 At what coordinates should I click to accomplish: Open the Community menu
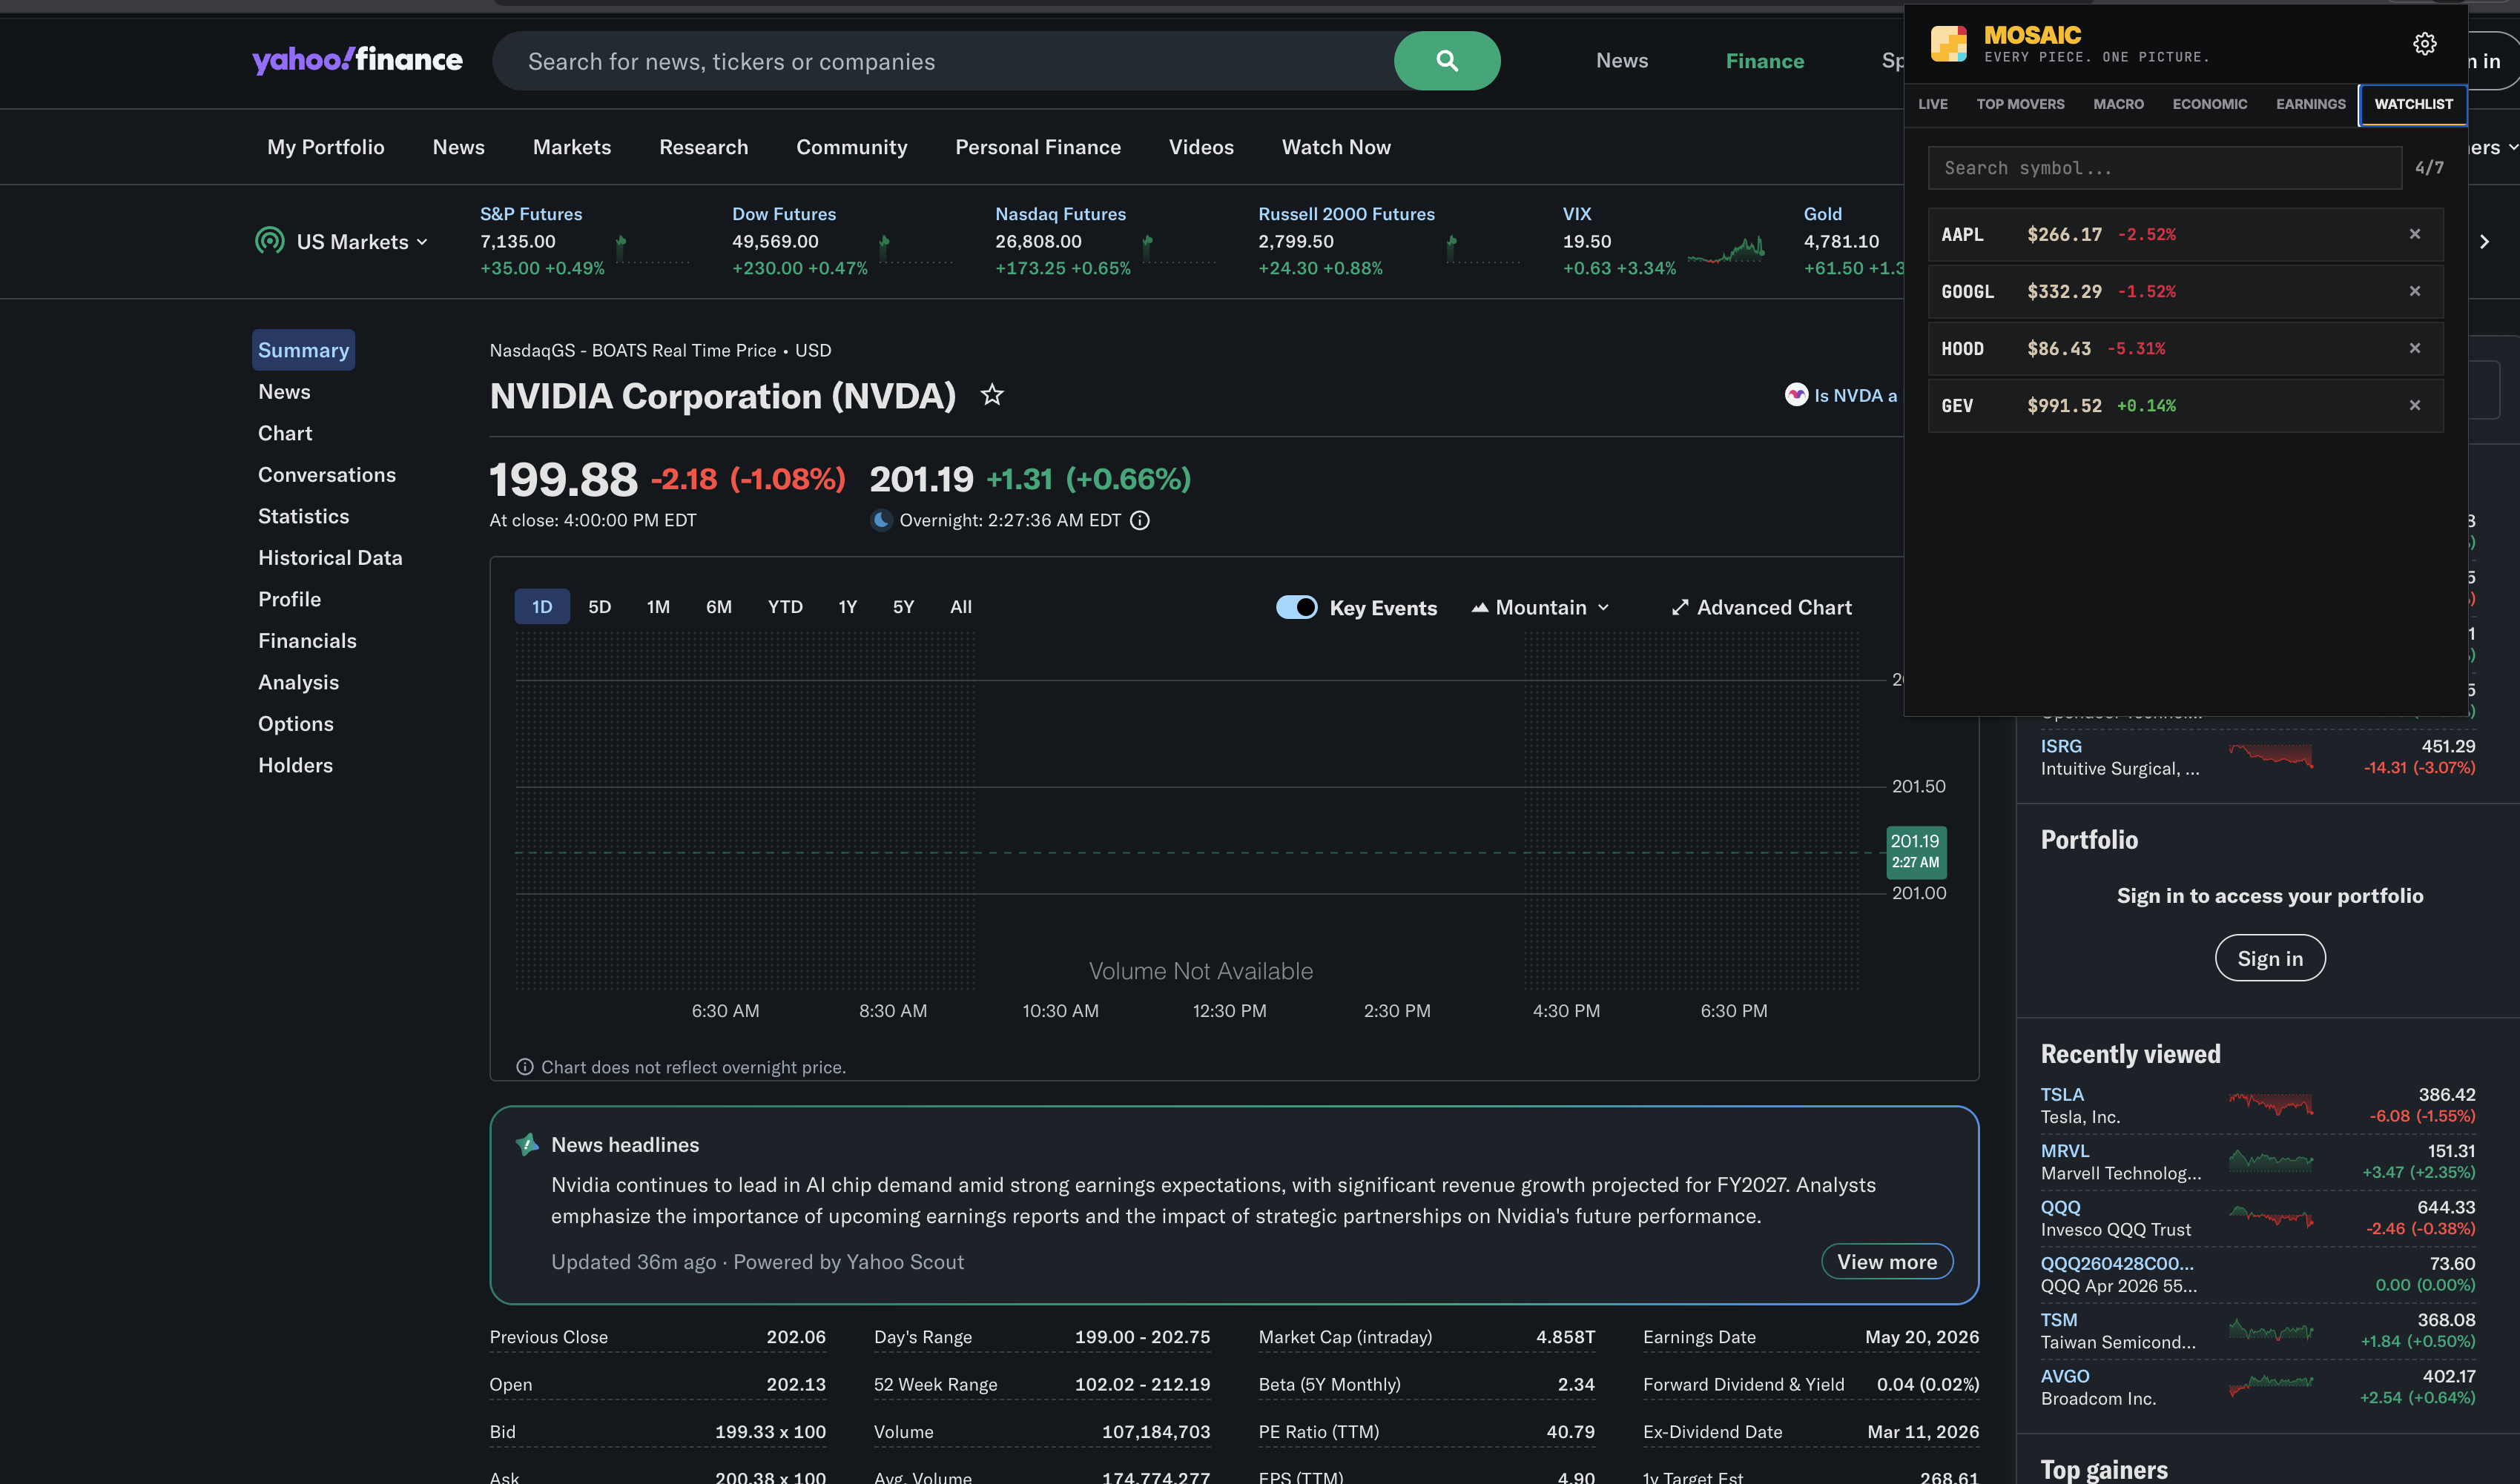pyautogui.click(x=851, y=147)
